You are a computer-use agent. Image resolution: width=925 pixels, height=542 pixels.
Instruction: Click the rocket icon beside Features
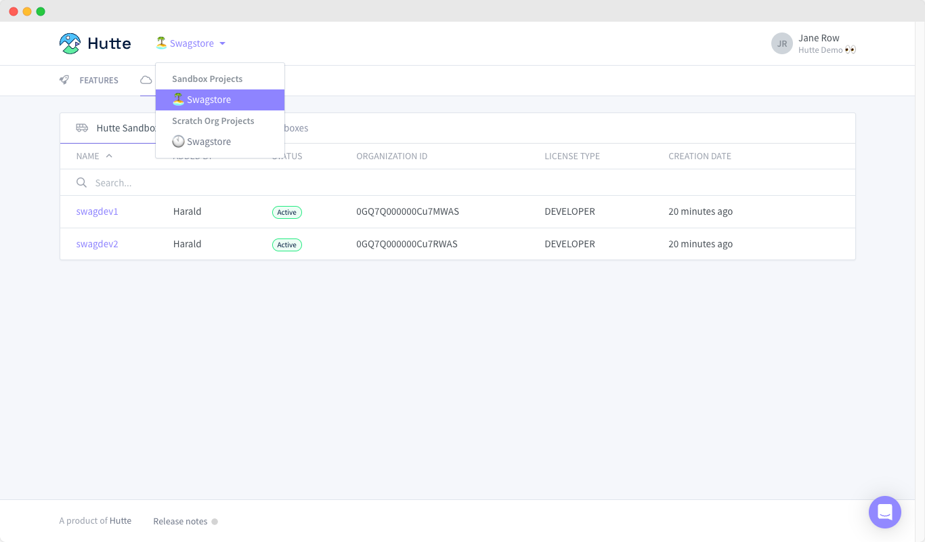pos(64,80)
